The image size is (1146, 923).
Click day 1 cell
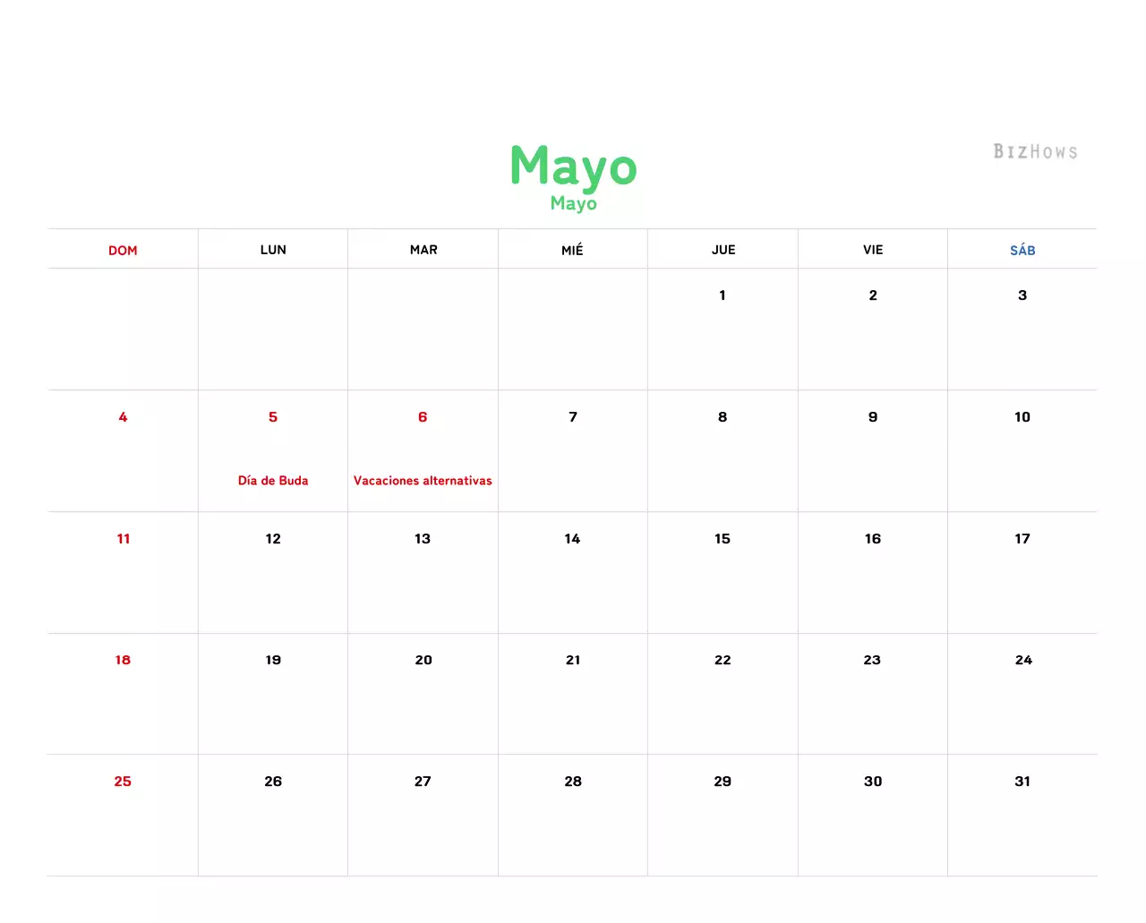pyautogui.click(x=723, y=295)
